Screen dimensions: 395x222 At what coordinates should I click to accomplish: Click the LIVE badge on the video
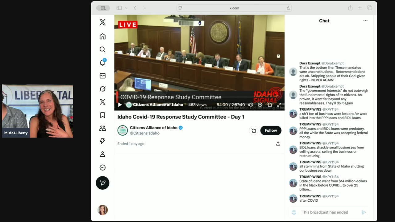[128, 25]
